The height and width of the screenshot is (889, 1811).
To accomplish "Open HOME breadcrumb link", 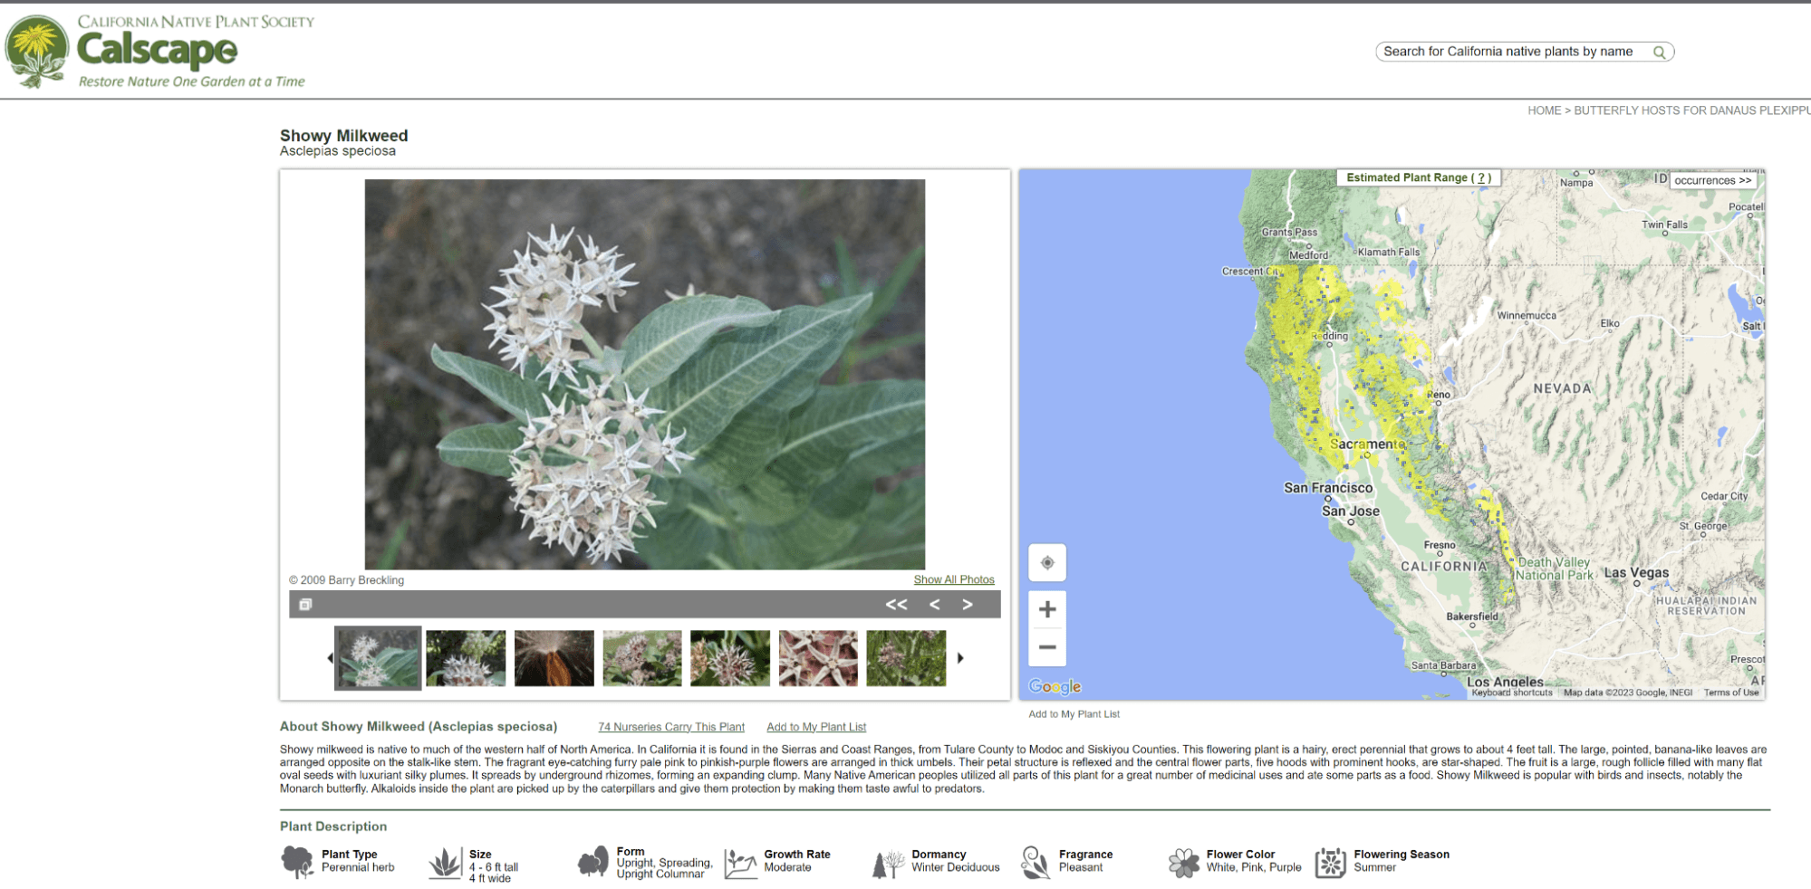I will tap(1544, 110).
